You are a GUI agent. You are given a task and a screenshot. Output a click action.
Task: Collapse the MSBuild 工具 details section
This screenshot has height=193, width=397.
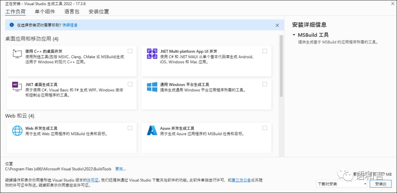[x=294, y=35]
